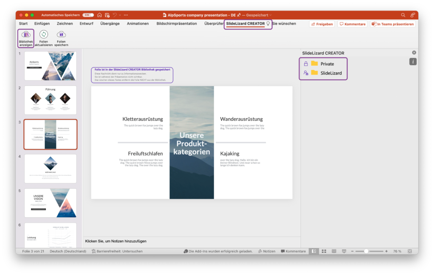
Task: Click Deutsch (Deutschland) language status
Action: pos(68,251)
